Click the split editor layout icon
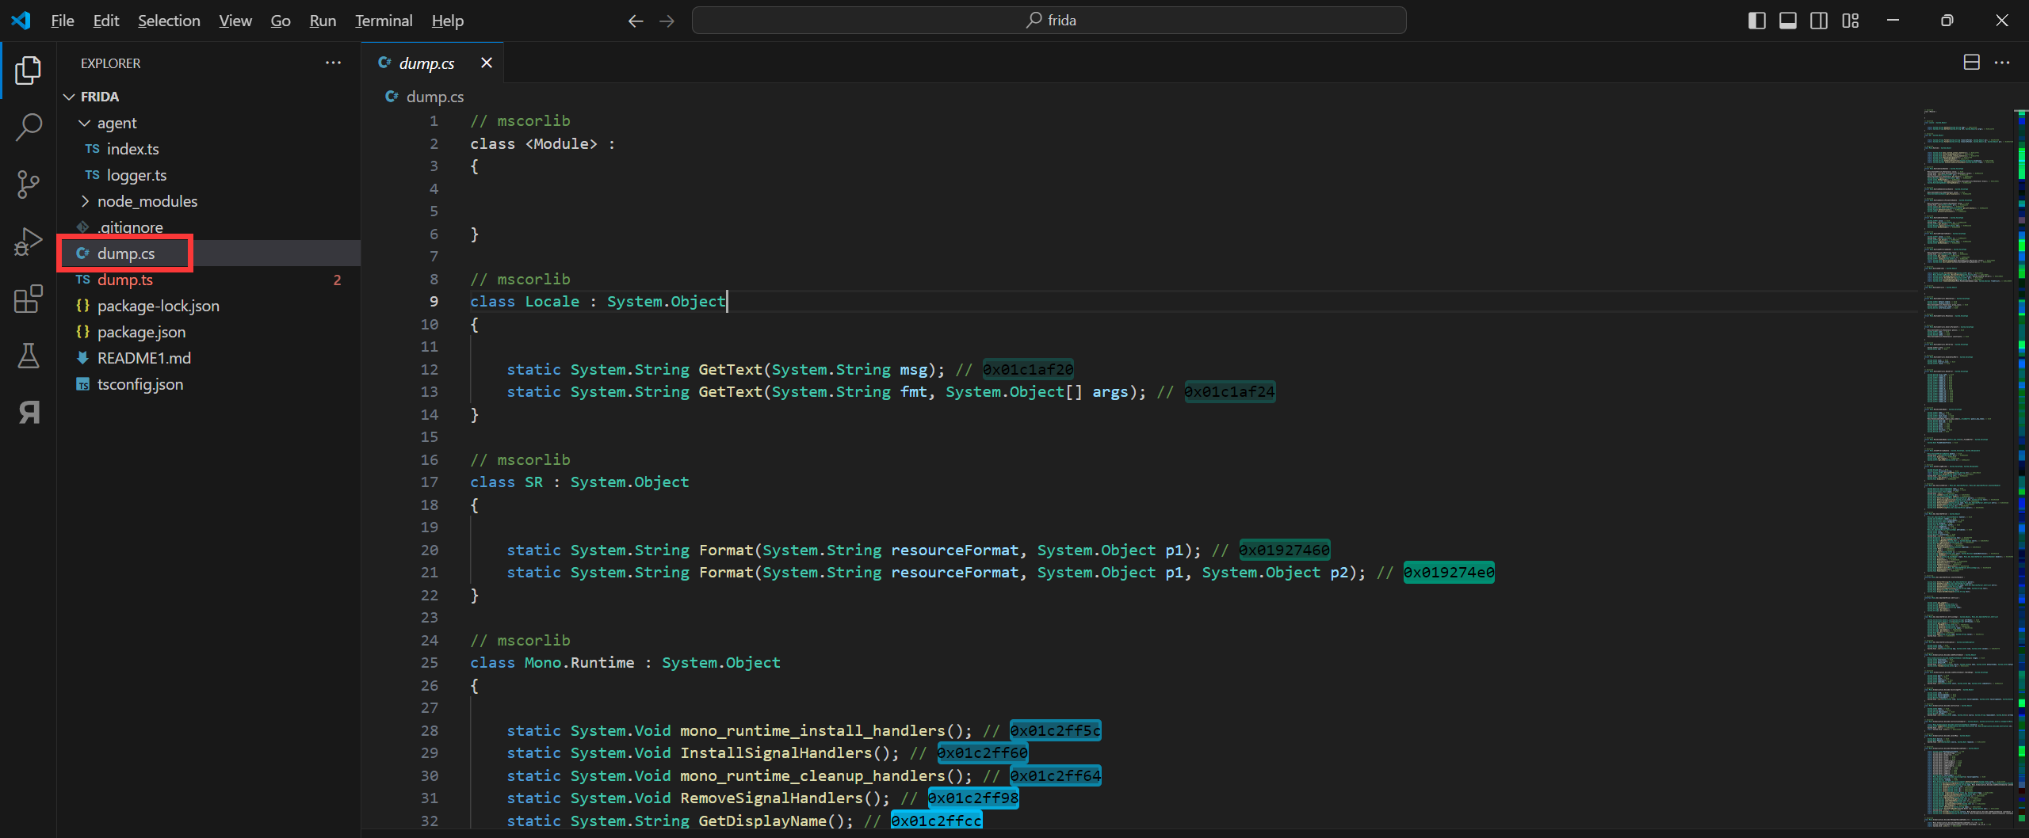 tap(1971, 63)
